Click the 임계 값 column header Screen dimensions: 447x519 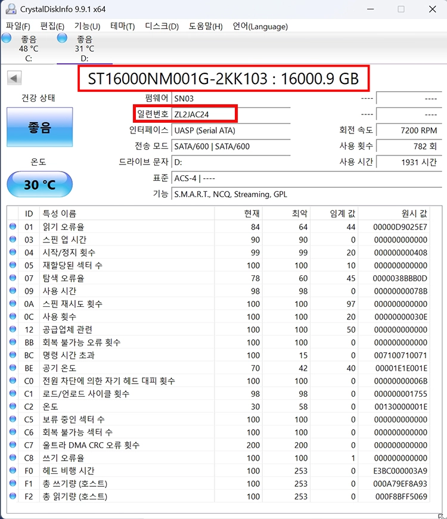tap(334, 213)
